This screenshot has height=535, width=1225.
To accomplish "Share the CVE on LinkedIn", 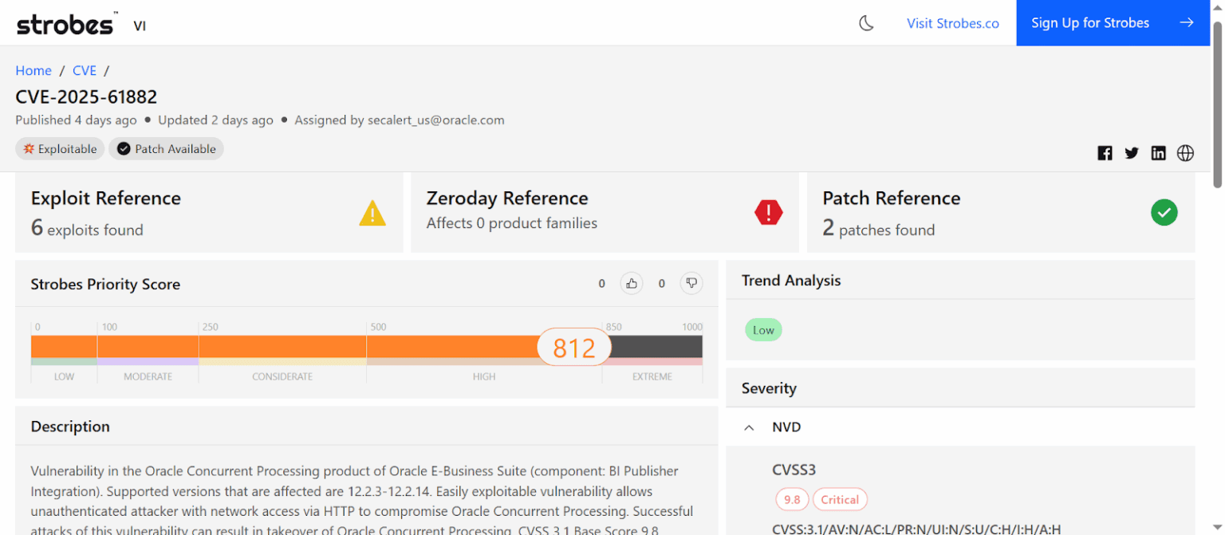I will point(1158,152).
